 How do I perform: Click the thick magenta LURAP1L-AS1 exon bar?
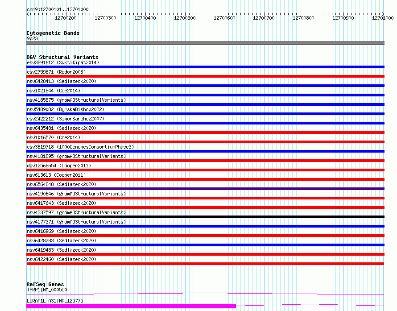(x=131, y=306)
